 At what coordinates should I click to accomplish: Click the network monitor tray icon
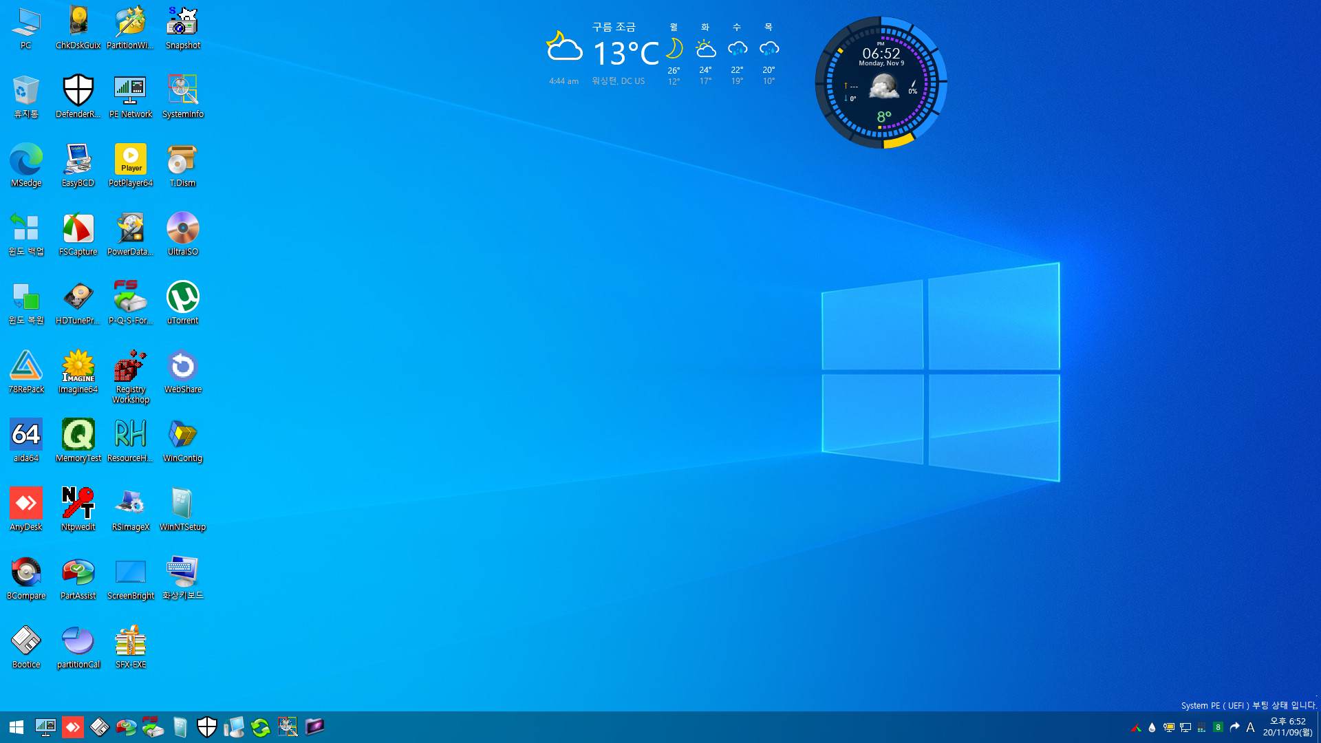1185,727
